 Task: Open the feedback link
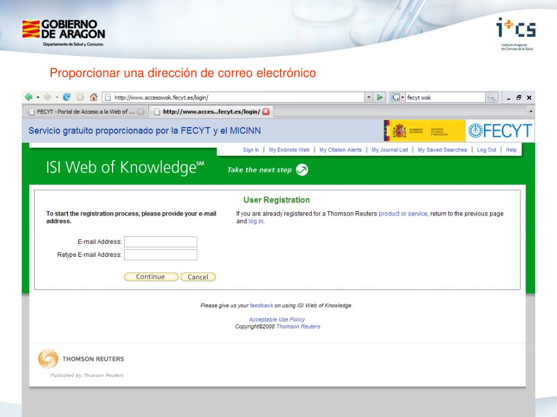[262, 306]
